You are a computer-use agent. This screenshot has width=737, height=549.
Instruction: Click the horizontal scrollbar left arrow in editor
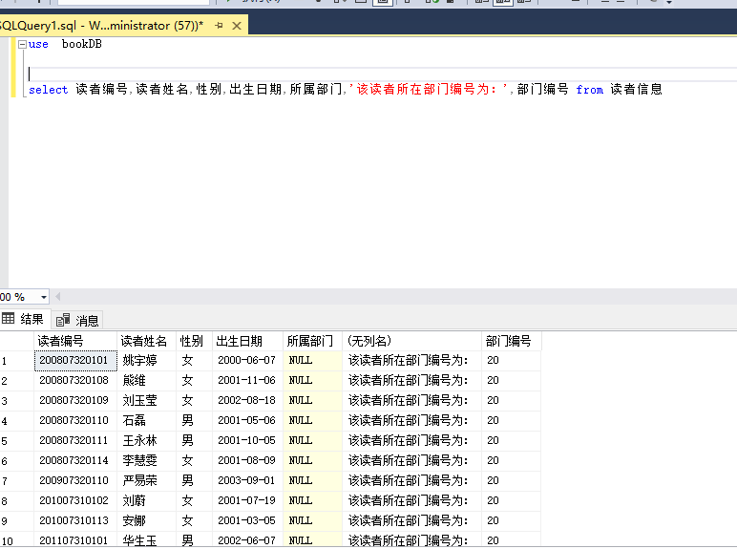tap(58, 297)
